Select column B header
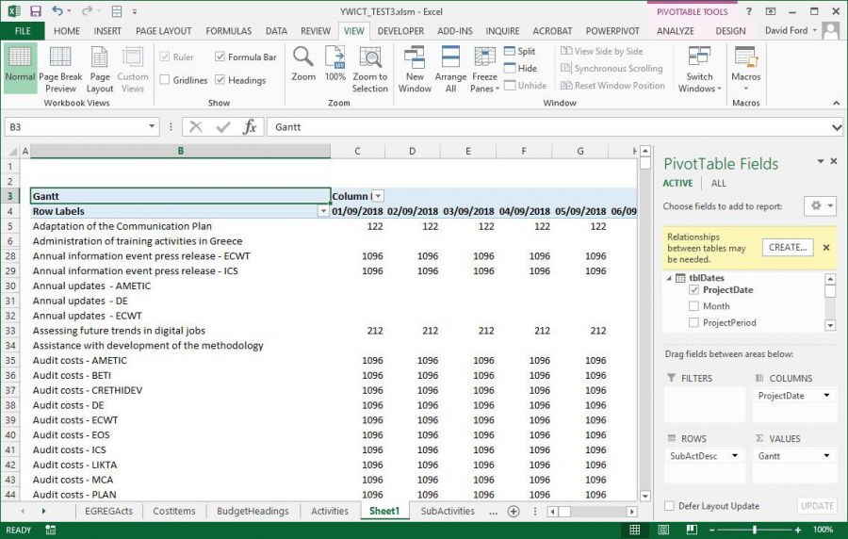848x539 pixels. pyautogui.click(x=181, y=151)
